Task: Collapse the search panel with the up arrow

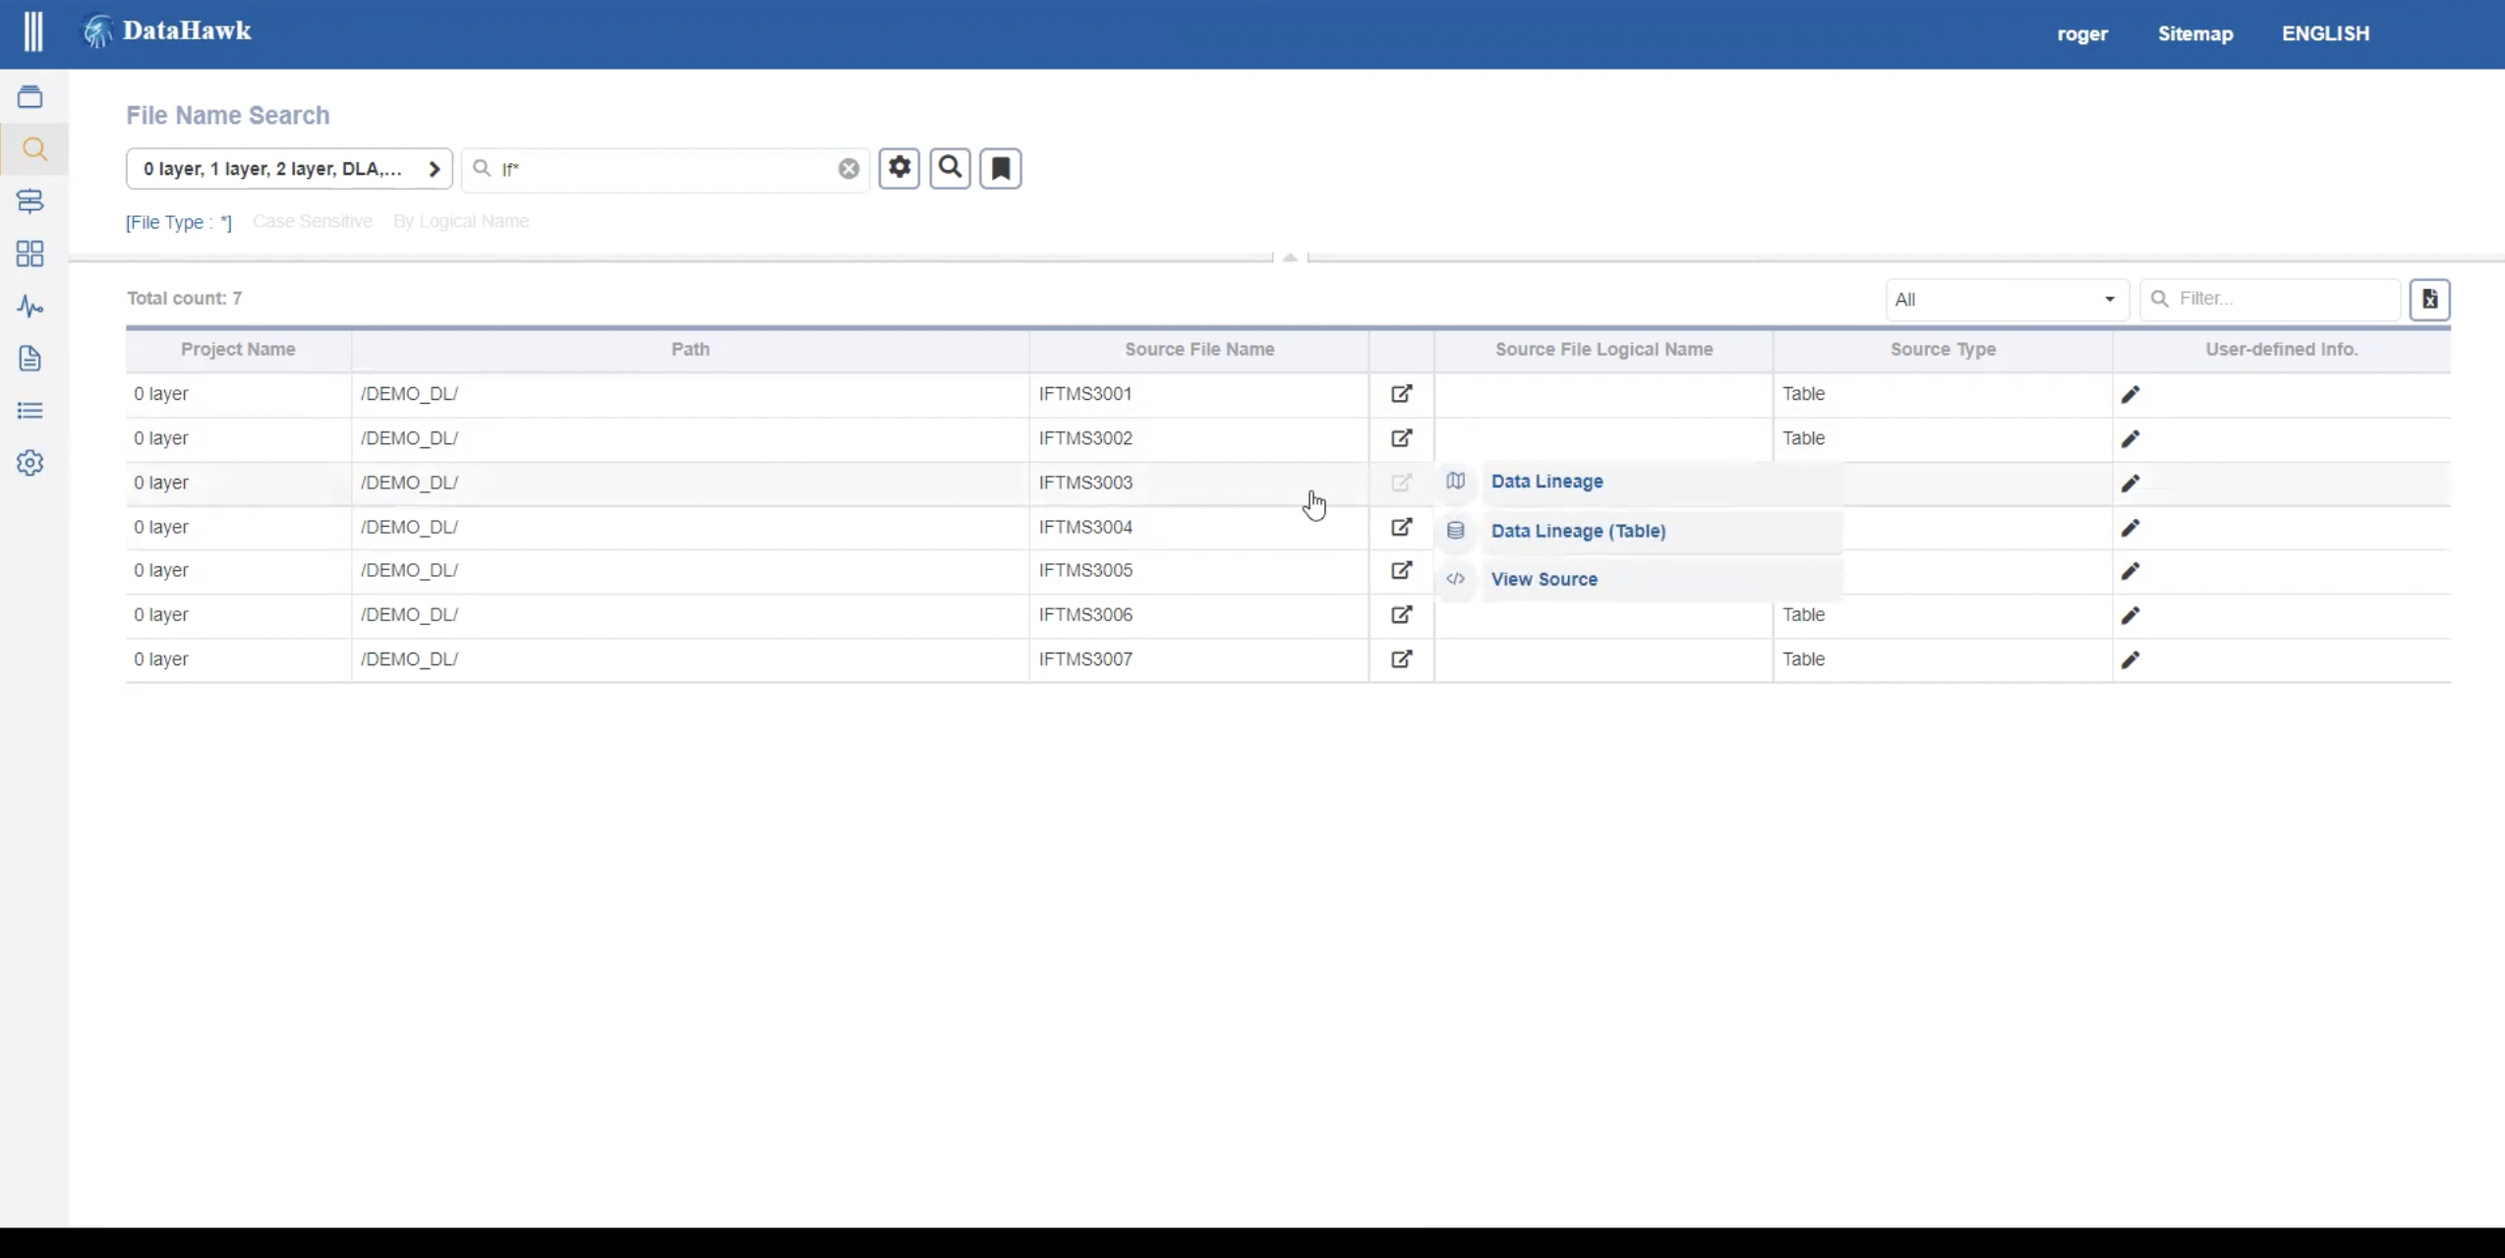Action: 1289,257
